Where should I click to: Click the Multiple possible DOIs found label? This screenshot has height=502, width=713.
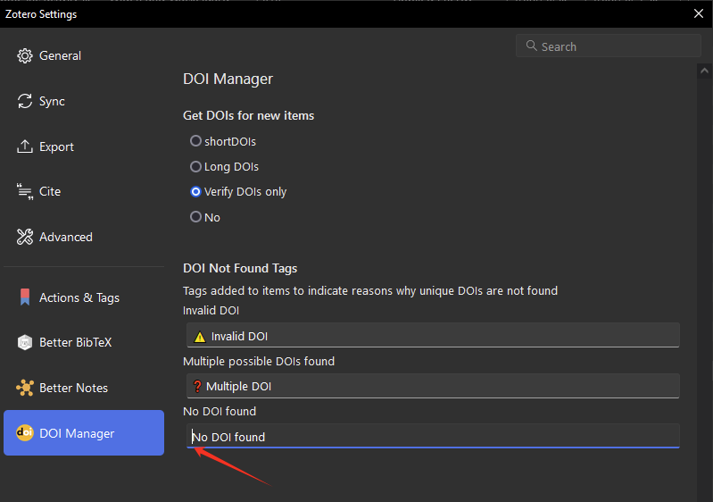259,362
